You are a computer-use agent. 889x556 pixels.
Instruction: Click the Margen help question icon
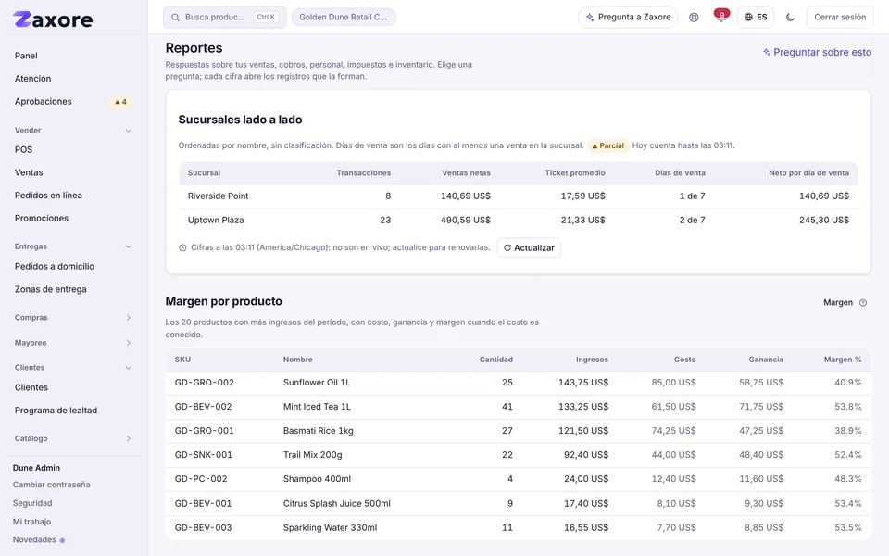point(863,302)
